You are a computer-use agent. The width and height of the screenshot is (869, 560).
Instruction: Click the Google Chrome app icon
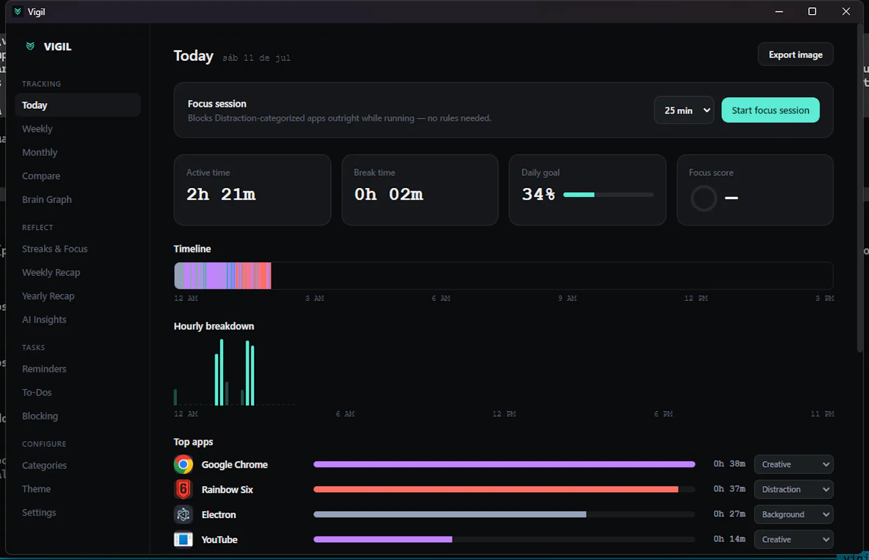(x=184, y=464)
